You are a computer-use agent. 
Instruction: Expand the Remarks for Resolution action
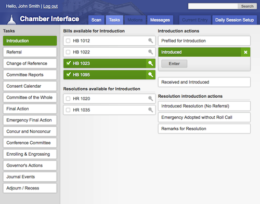204,129
